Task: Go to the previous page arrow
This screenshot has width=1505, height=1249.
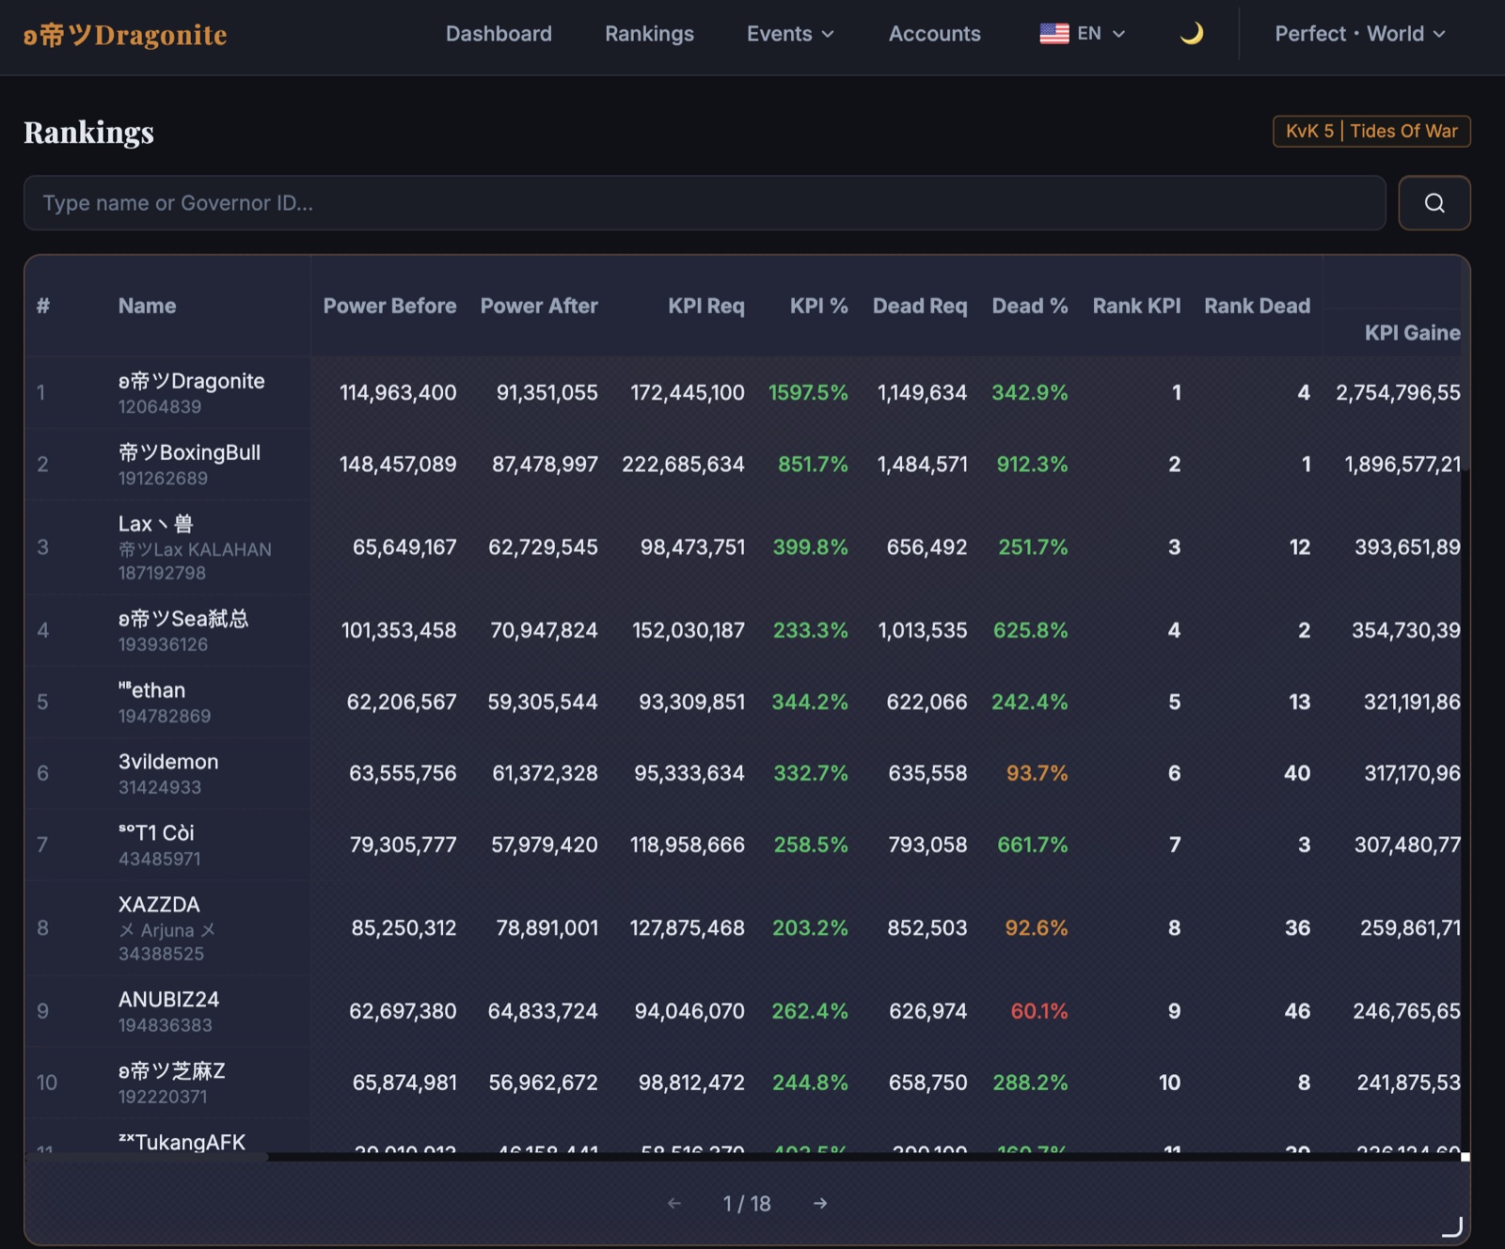Action: point(673,1203)
